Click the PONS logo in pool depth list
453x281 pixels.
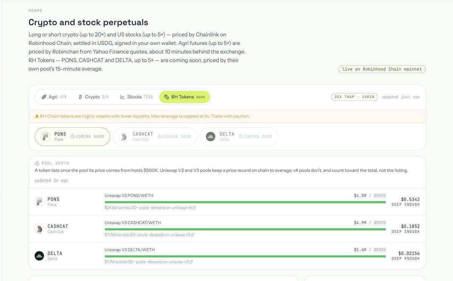point(39,202)
